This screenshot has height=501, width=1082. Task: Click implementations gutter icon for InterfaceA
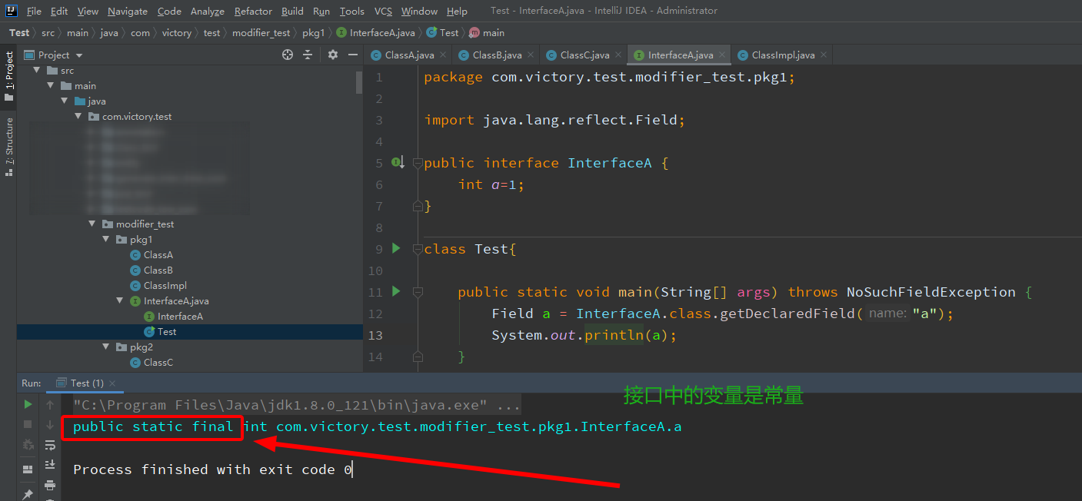(398, 162)
